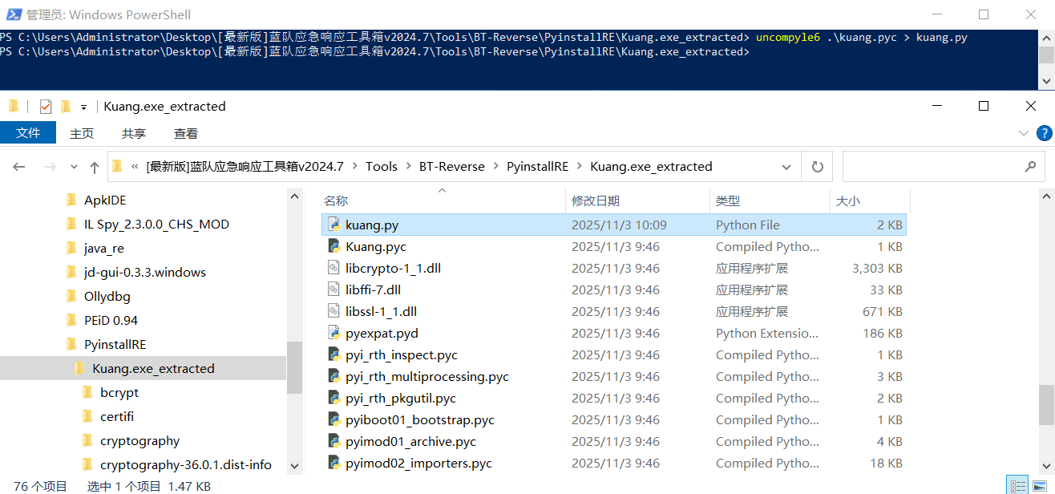Viewport: 1055px width, 494px height.
Task: Expand the breadcrumb overflow double chevron
Action: click(135, 167)
